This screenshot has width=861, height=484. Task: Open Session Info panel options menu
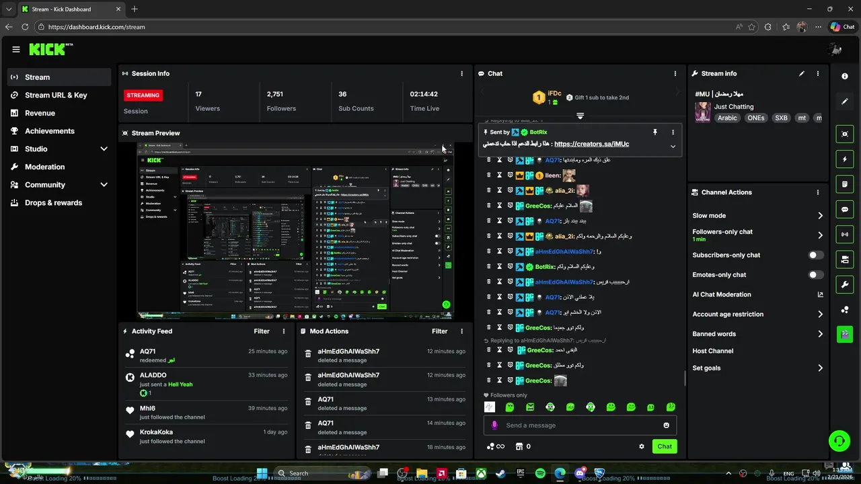pos(461,73)
